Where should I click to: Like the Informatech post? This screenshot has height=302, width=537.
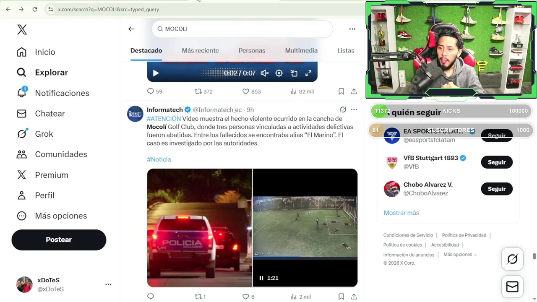(246, 297)
